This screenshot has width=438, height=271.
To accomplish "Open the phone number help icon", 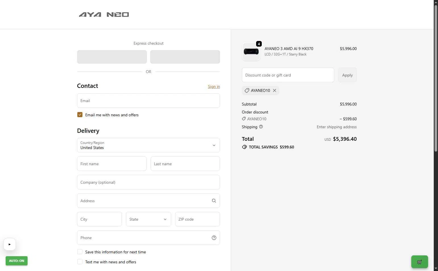I will pyautogui.click(x=214, y=238).
